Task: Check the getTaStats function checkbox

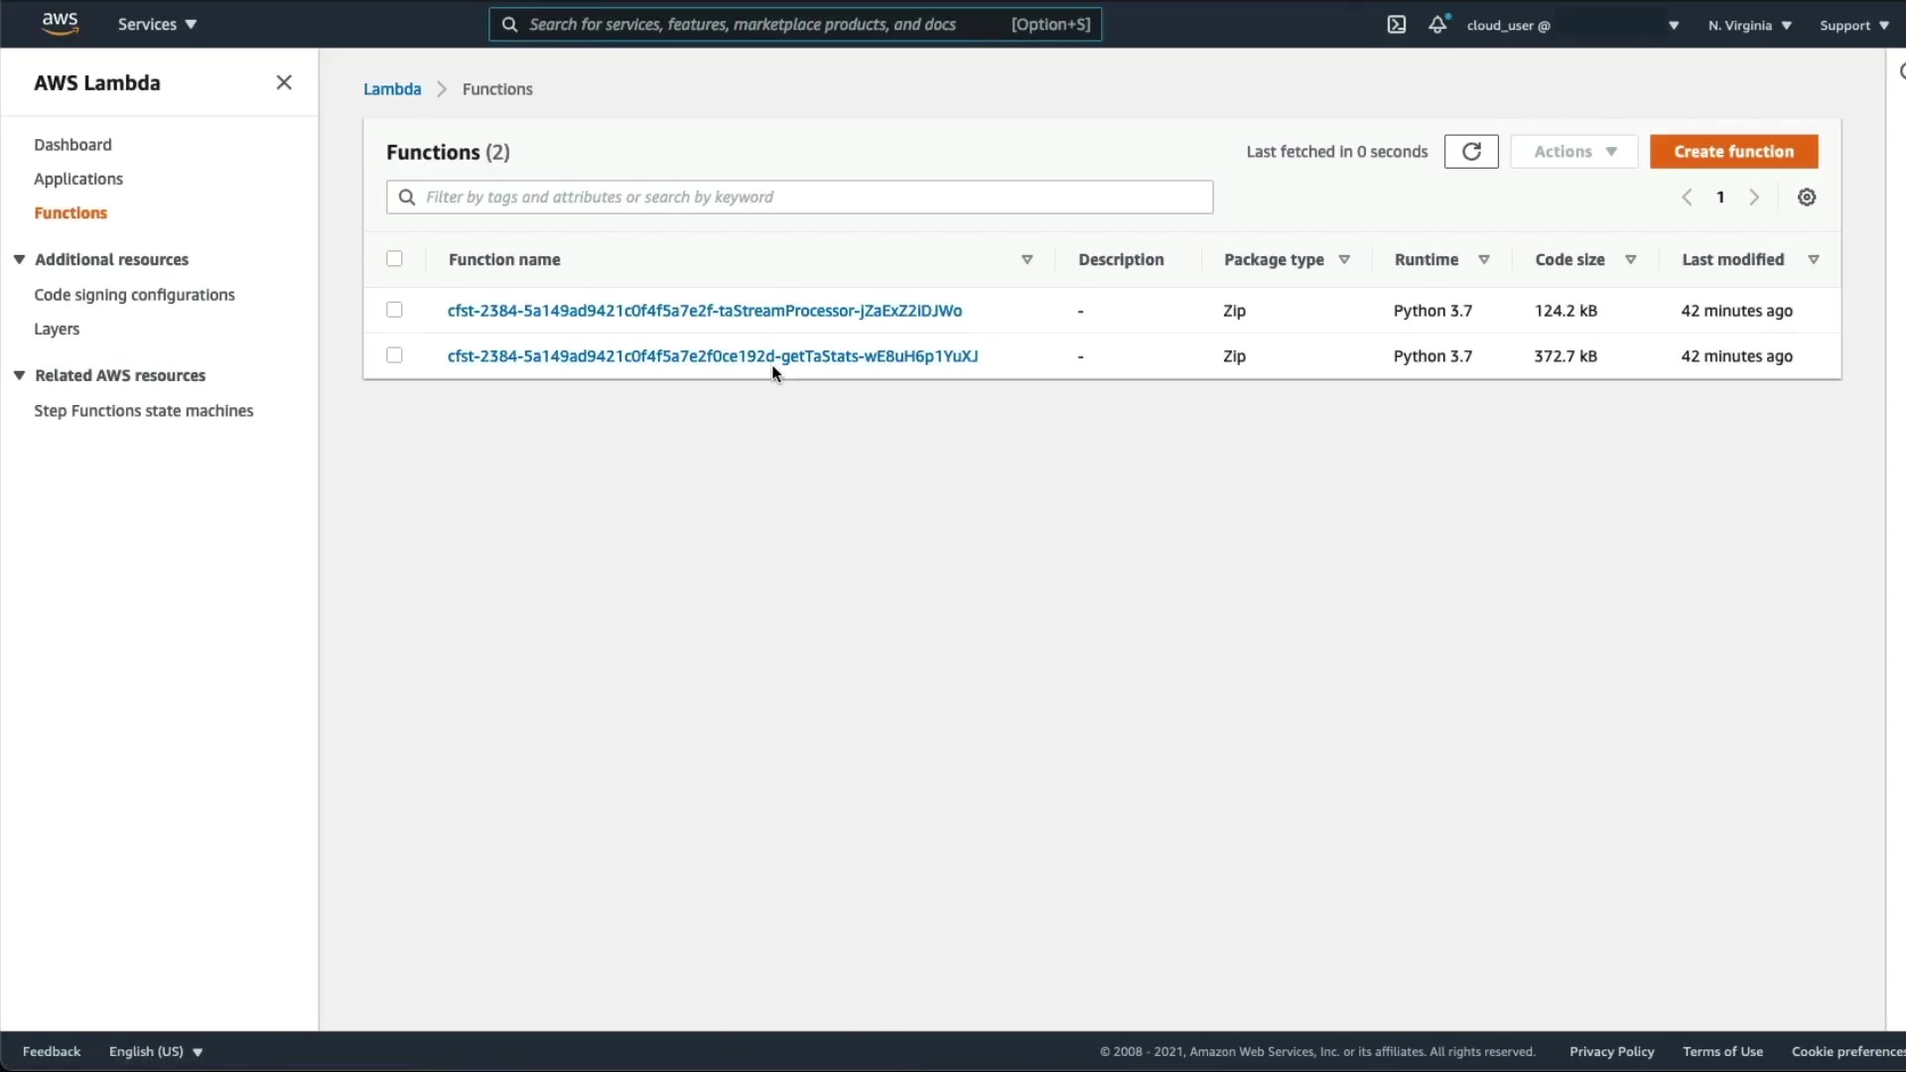Action: point(394,355)
